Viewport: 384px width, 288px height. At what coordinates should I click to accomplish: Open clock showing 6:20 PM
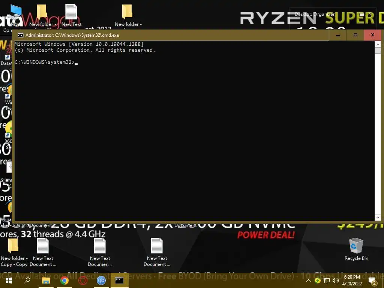point(352,280)
